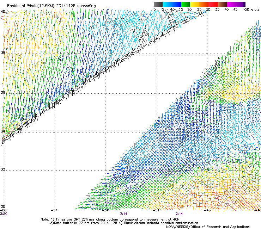Click the cyan-blue 5-15 knots legend band
261x229 pixels.
coord(172,4)
